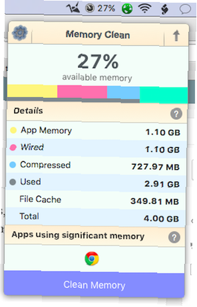Select the Chrome app icon
The width and height of the screenshot is (197, 307).
(92, 258)
